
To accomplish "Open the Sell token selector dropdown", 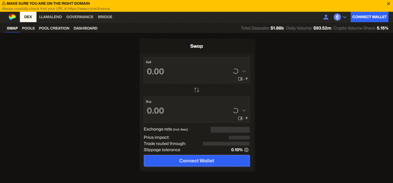I will (244, 71).
